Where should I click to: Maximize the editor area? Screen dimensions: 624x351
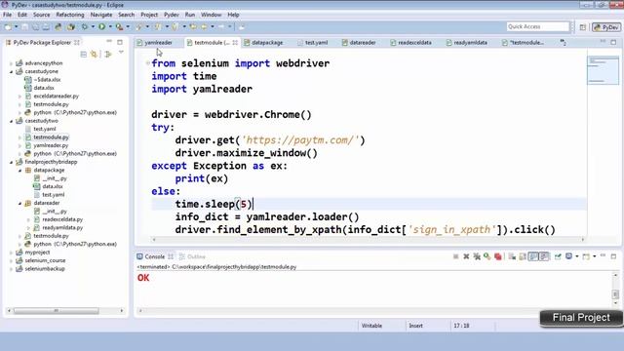[x=613, y=42]
